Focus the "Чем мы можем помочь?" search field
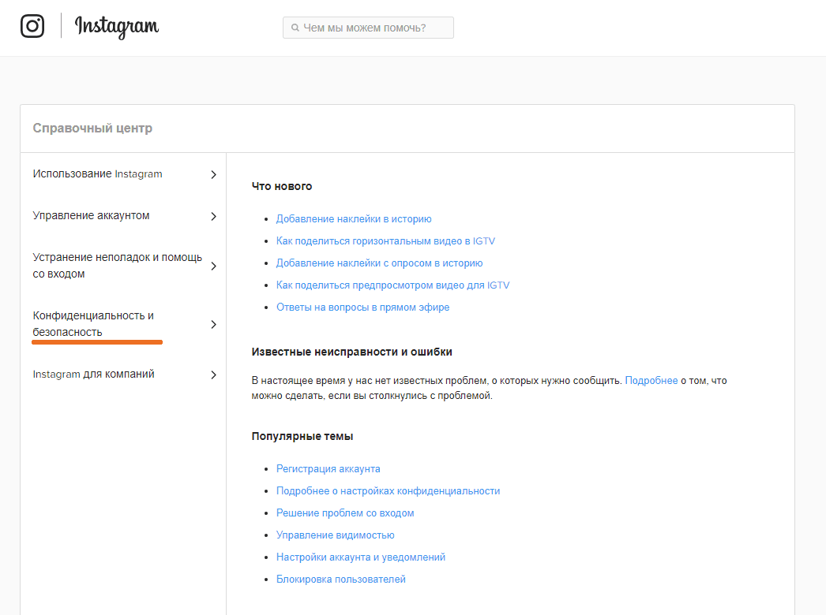 coord(368,28)
